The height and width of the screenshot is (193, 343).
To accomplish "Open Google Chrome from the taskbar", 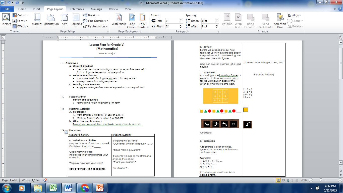I will (x=85, y=188).
